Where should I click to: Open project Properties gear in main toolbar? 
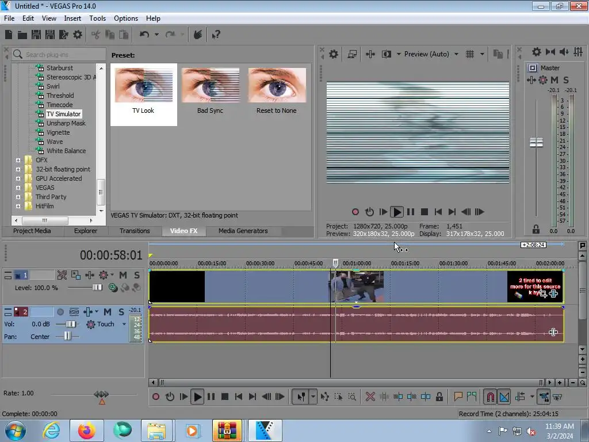78,35
